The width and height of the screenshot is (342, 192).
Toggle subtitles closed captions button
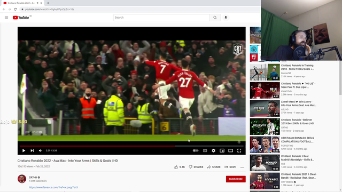coord(205,150)
